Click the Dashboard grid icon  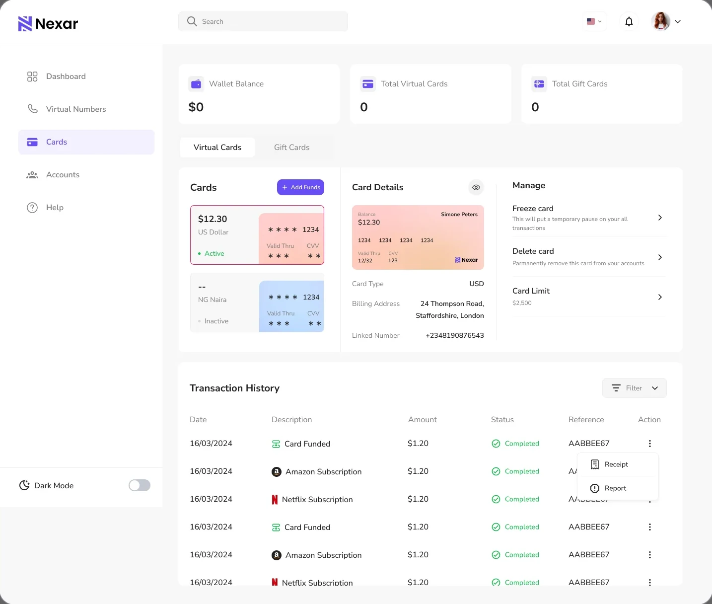pos(32,76)
